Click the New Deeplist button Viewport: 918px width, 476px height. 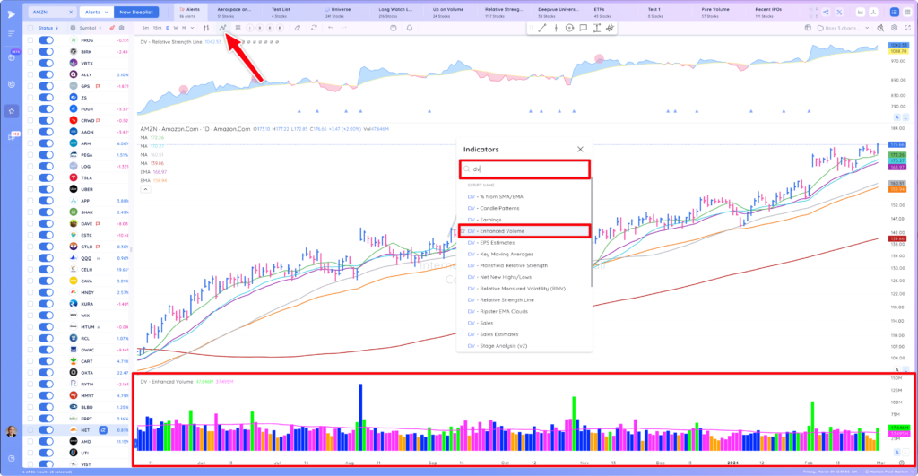point(136,12)
